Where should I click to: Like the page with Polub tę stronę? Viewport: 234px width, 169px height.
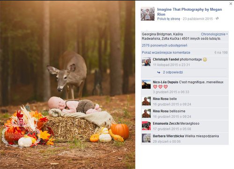click(168, 19)
